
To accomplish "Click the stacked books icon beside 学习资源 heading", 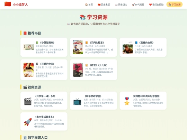I will (82, 17).
